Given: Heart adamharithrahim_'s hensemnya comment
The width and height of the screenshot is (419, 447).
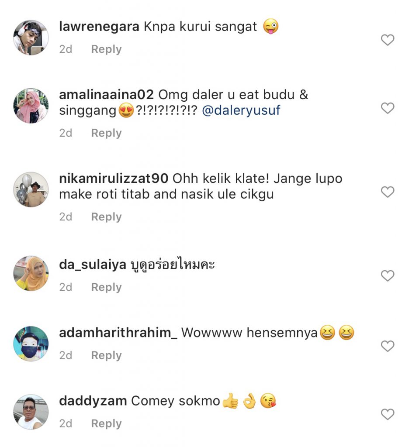Looking at the screenshot, I should (387, 346).
